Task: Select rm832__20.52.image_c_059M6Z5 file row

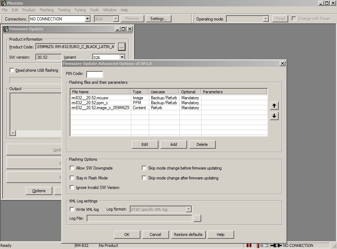Action: click(x=169, y=107)
